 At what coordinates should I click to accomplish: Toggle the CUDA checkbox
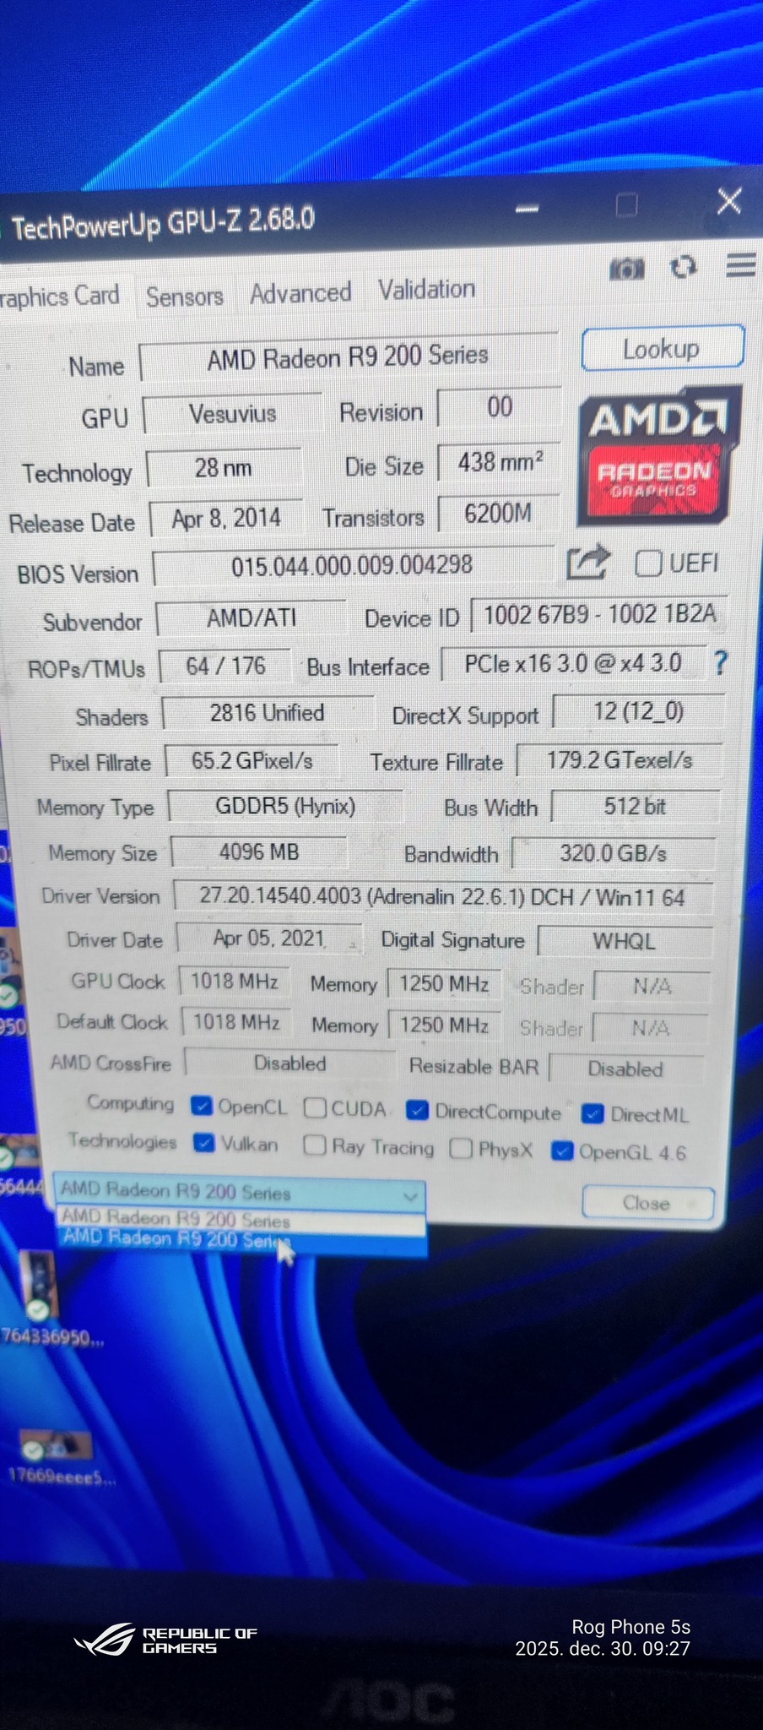(315, 1107)
